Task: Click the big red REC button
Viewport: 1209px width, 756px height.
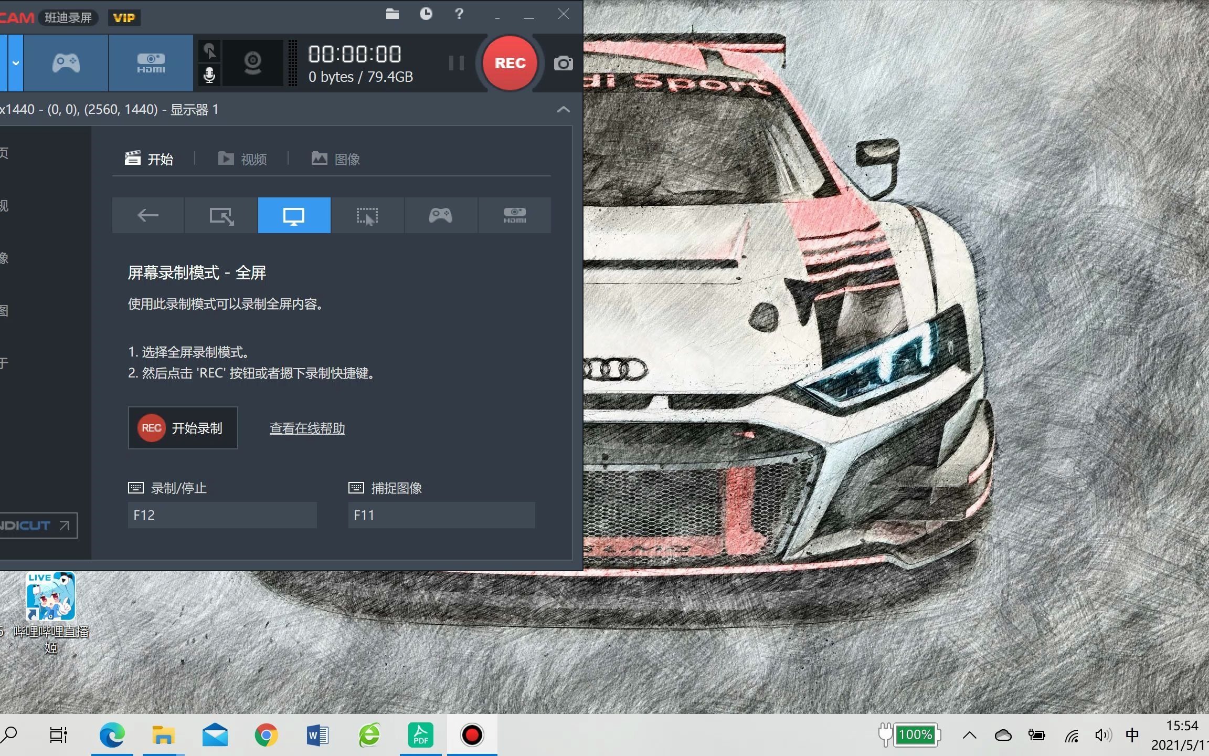Action: pos(510,63)
